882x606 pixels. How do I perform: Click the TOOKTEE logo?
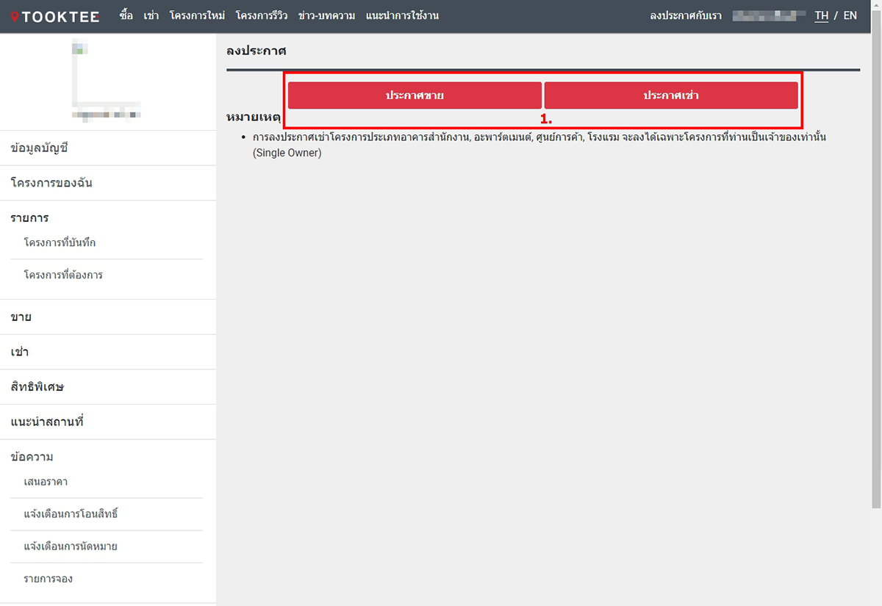coord(55,16)
